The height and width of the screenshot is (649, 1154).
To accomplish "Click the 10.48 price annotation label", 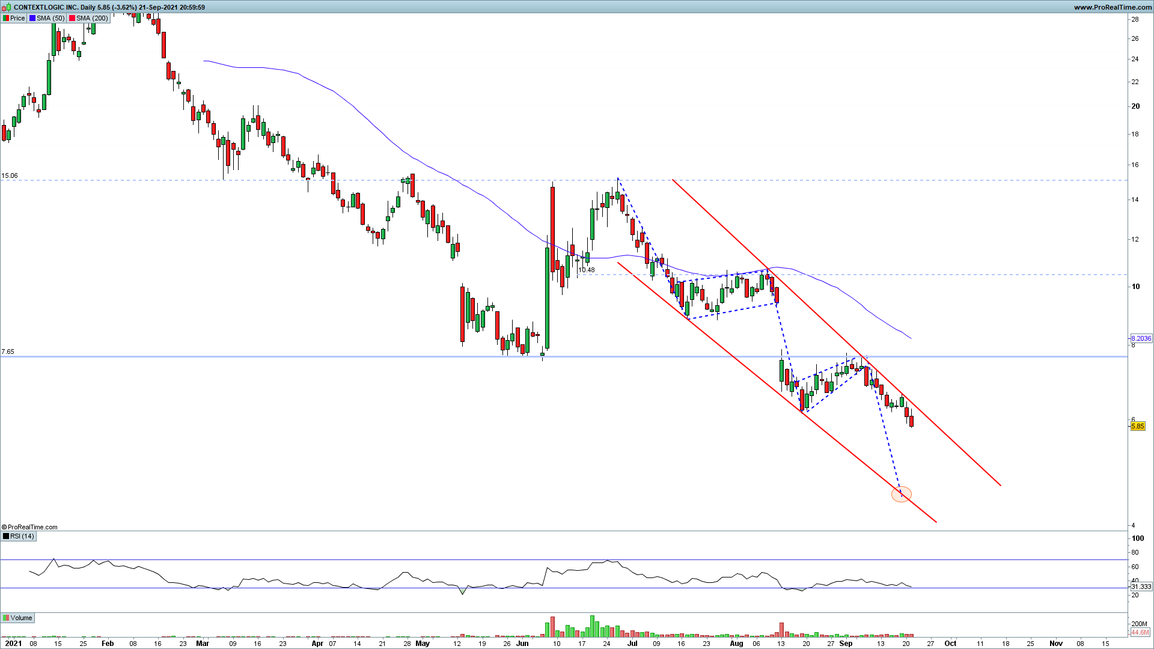I will [586, 270].
